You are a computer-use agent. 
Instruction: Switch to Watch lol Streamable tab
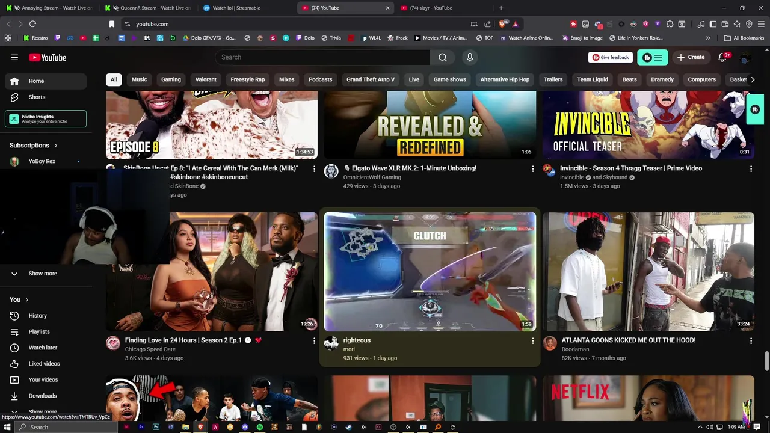pos(247,8)
